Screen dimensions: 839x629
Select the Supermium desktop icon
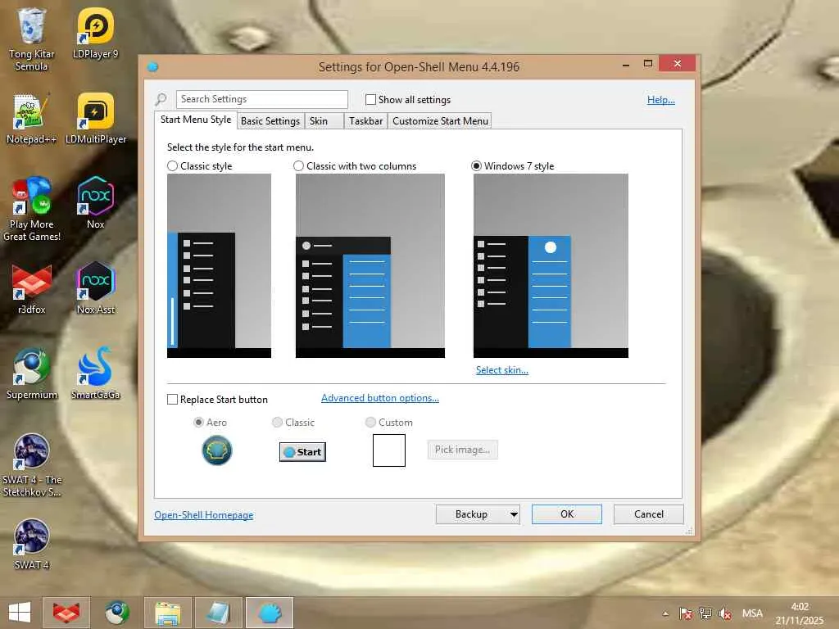point(31,373)
